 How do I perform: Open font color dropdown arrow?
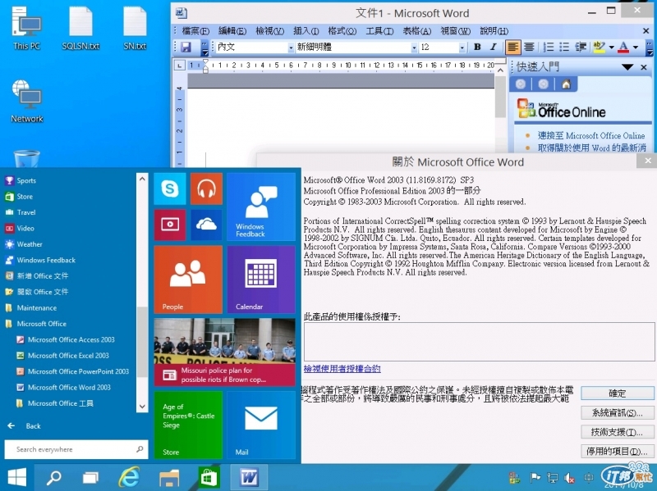[x=635, y=48]
